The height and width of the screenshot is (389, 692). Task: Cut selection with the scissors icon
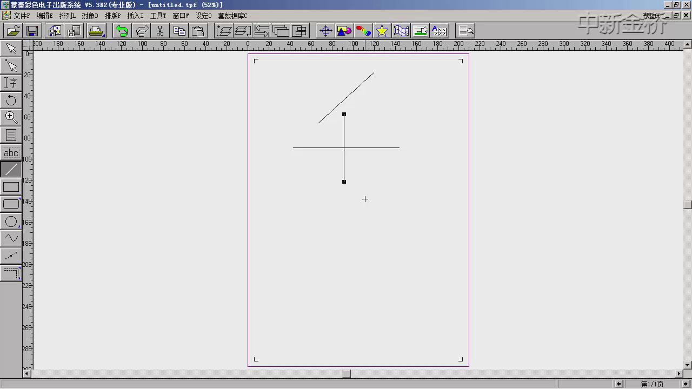tap(160, 31)
